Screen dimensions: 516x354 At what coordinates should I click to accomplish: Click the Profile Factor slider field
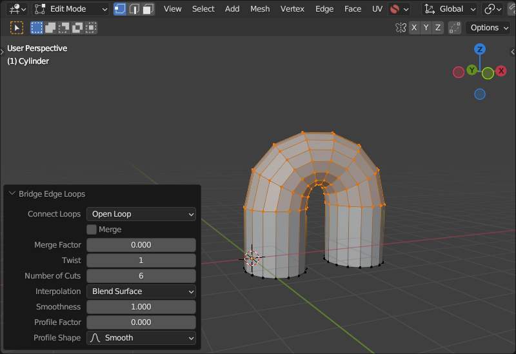pos(141,322)
